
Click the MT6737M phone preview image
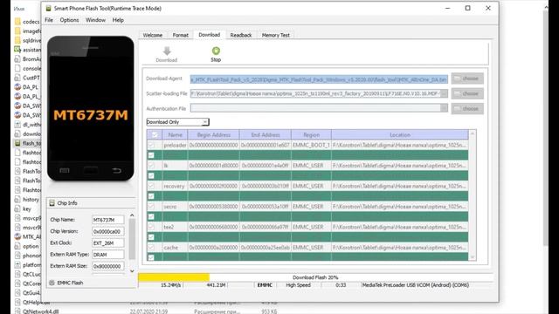[91, 108]
